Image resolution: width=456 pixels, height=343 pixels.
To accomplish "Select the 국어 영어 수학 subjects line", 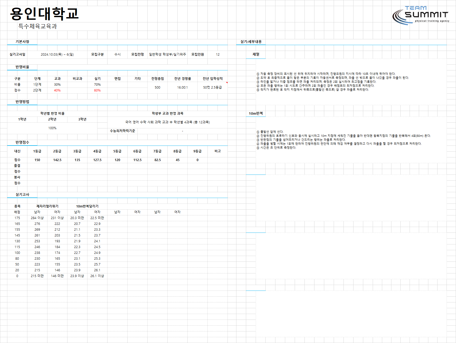I will [168, 122].
